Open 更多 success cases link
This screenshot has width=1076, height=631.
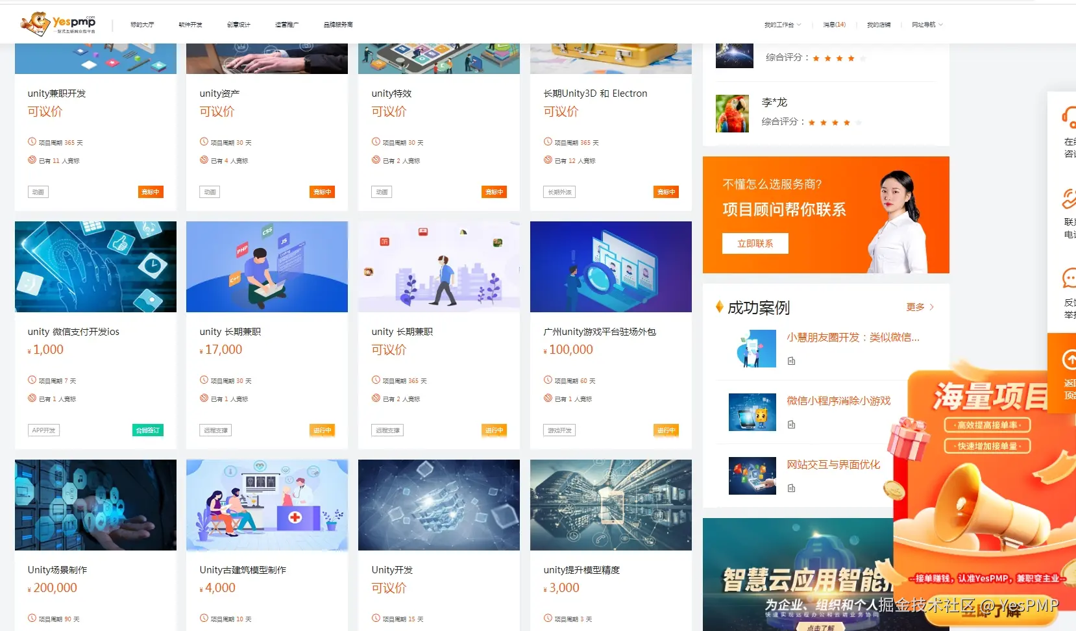[920, 307]
